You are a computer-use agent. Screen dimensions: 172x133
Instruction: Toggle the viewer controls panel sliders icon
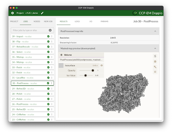click(155, 72)
